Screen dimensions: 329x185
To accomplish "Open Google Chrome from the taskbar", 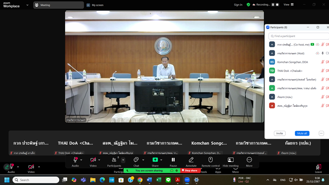I will click(140, 180).
